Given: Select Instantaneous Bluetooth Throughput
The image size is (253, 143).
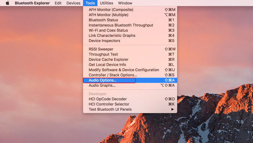Looking at the screenshot, I should (130, 25).
